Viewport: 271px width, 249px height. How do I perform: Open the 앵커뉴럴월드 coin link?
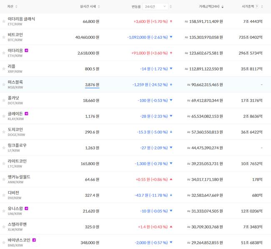(19, 177)
